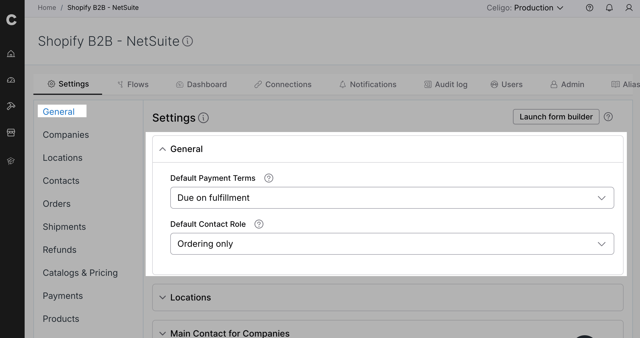Image resolution: width=640 pixels, height=338 pixels.
Task: Expand the Locations settings section
Action: coord(388,297)
